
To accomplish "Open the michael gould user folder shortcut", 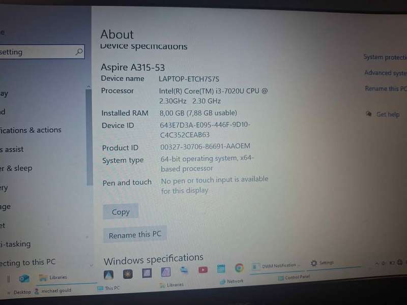I will (x=53, y=291).
